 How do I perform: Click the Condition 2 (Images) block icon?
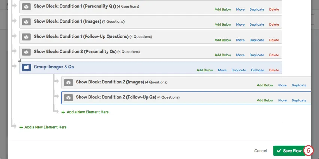click(x=68, y=82)
